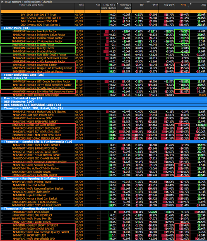Sort by the %MTD column header
Screen dimensions: 207x241
155,5
